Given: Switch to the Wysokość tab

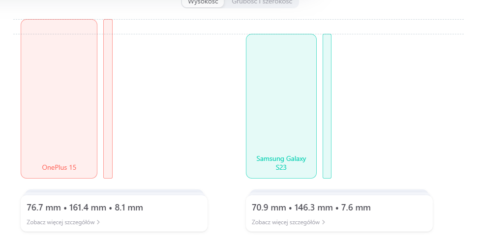Looking at the screenshot, I should tap(203, 2).
